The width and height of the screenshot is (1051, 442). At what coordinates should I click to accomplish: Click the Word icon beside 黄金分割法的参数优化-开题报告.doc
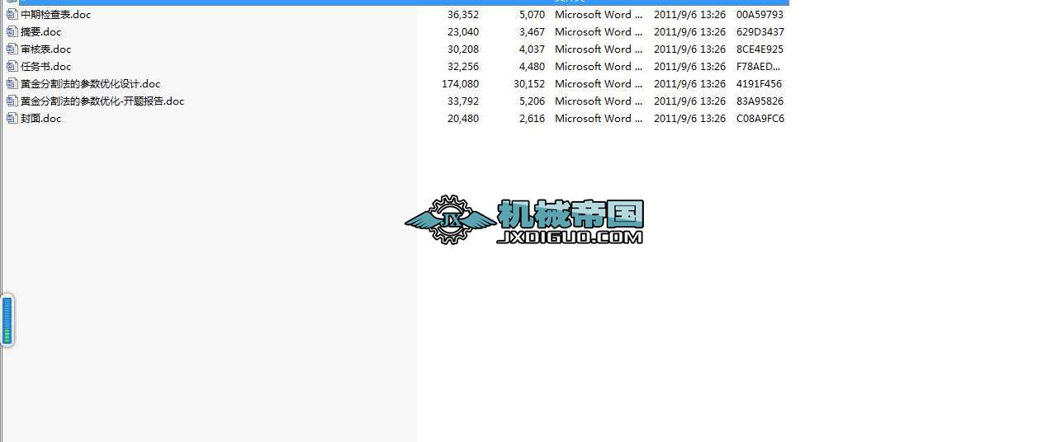pos(12,101)
